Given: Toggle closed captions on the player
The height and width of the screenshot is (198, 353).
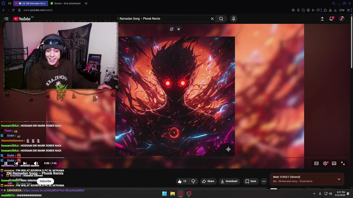Looking at the screenshot, I should (x=316, y=163).
